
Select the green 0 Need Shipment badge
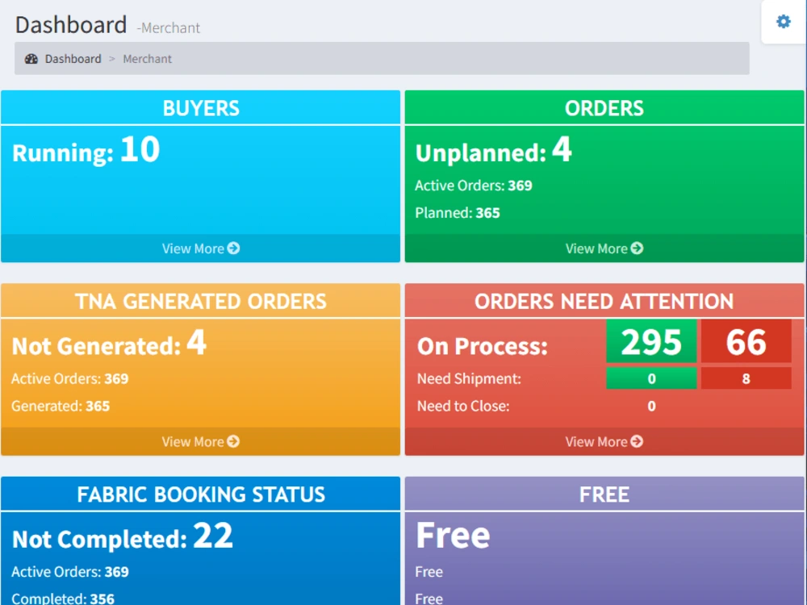(651, 378)
